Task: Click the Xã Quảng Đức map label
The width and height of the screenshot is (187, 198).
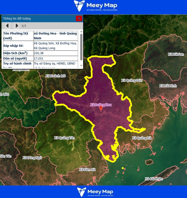Action: click(132, 80)
